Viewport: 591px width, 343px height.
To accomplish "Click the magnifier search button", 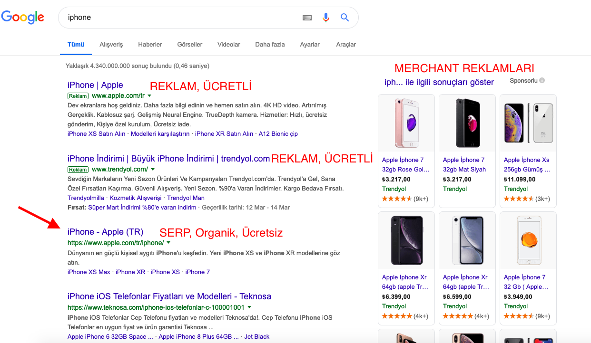I will [x=345, y=18].
